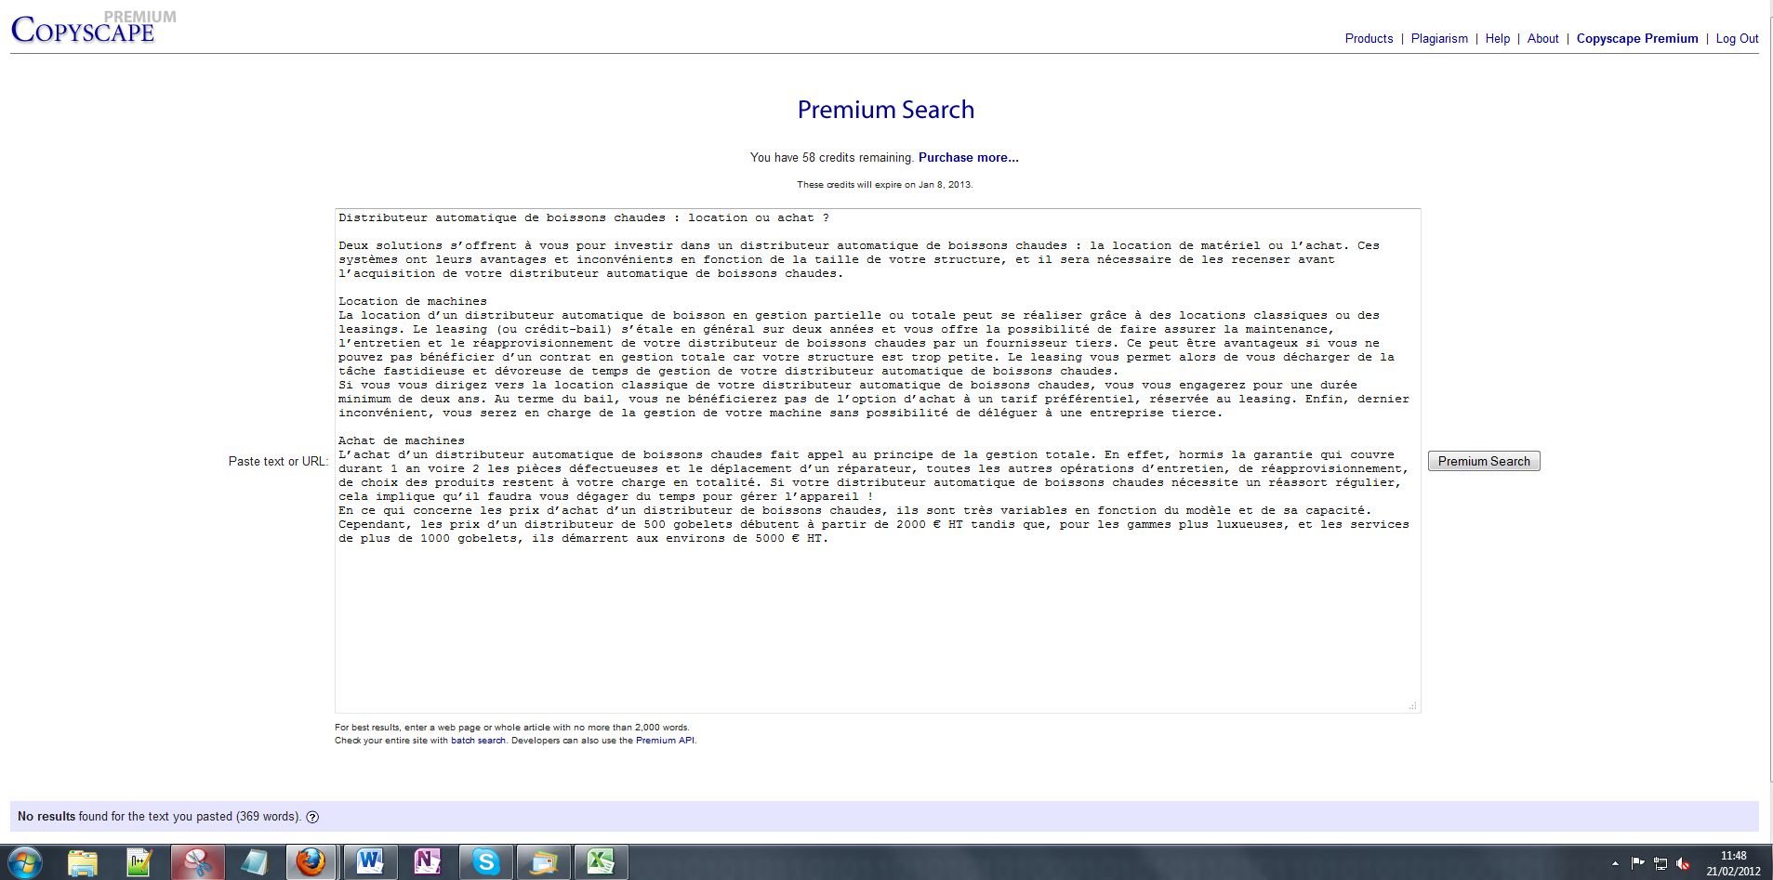The height and width of the screenshot is (880, 1773).
Task: Open Excel from the taskbar
Action: (x=600, y=862)
